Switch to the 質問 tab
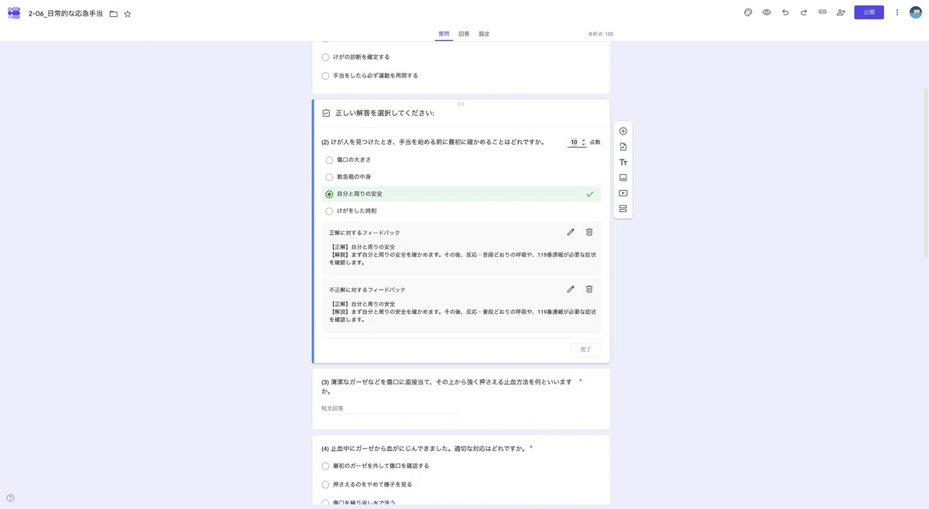The image size is (929, 509). point(444,34)
